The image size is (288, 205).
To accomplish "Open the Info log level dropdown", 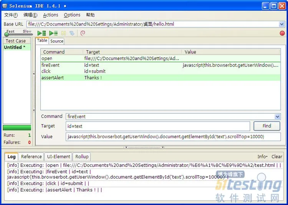I will (262, 157).
